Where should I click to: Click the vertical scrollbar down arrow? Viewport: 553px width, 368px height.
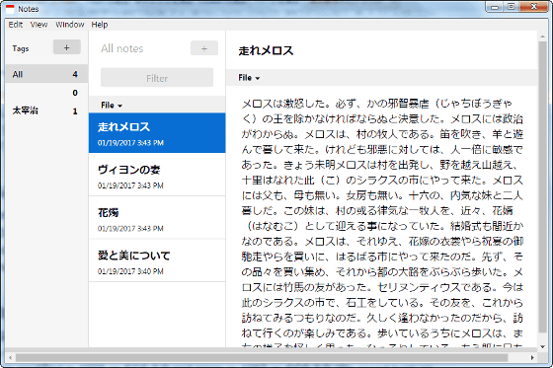pyautogui.click(x=542, y=346)
